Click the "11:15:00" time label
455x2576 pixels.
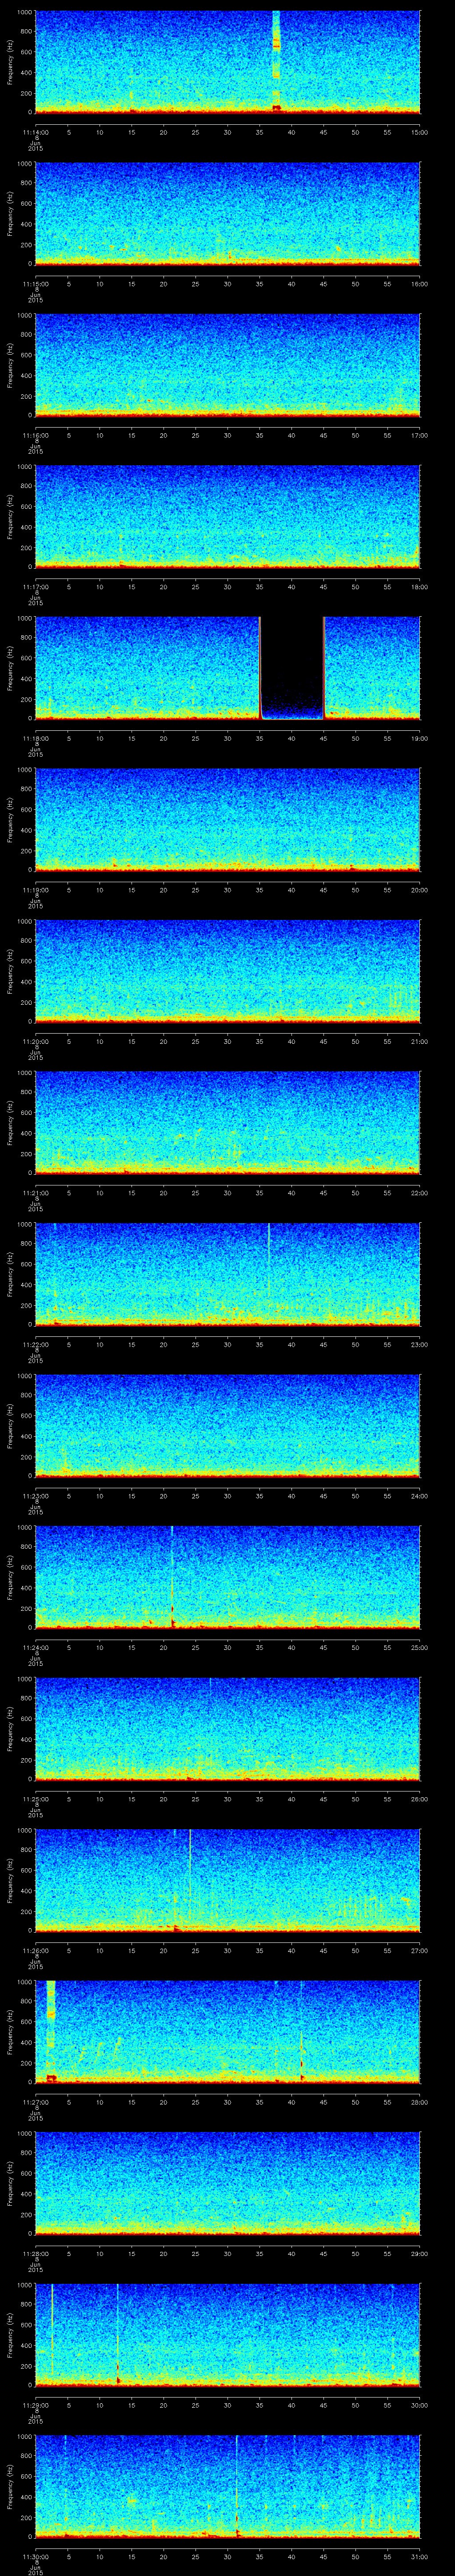coord(35,284)
